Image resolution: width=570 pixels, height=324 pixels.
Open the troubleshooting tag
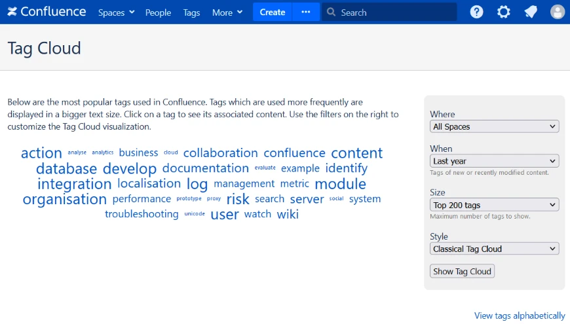pos(142,214)
